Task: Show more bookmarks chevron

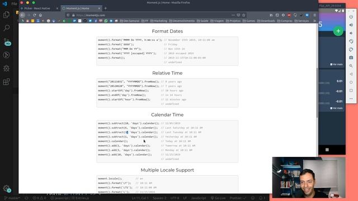Action: [x=314, y=21]
